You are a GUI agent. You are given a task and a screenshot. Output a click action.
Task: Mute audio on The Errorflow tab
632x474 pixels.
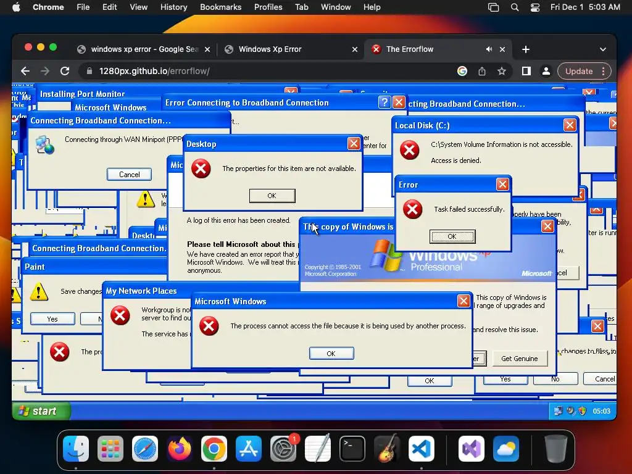click(489, 49)
